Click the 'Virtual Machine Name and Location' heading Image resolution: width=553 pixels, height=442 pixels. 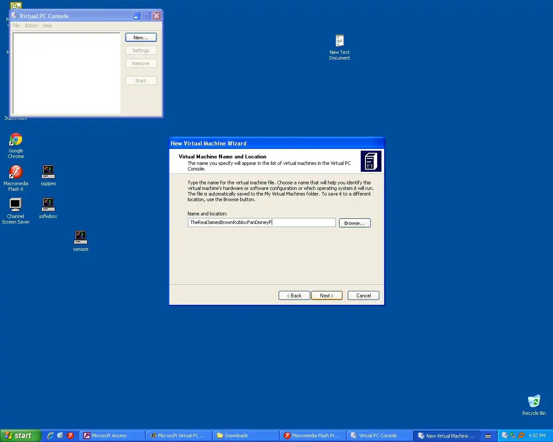pos(222,157)
